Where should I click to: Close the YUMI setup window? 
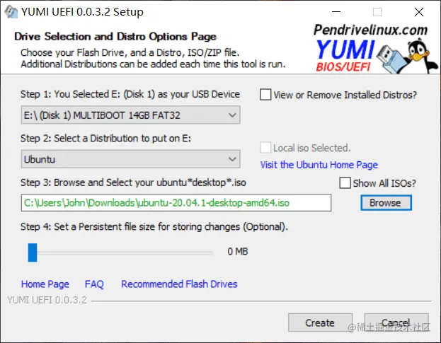419,12
